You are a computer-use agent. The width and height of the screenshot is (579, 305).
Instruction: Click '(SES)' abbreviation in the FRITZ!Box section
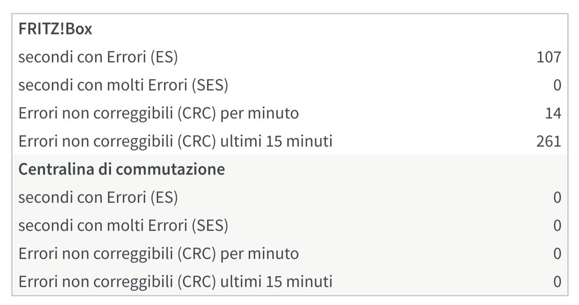[209, 85]
